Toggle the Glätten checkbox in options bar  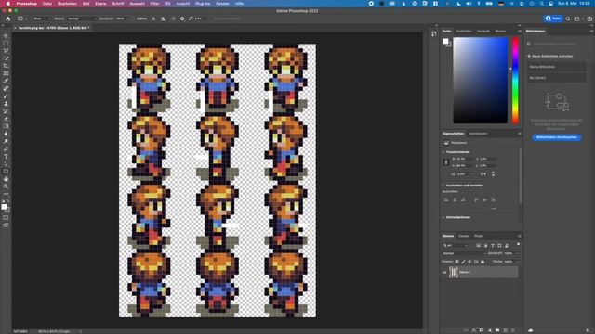click(133, 19)
